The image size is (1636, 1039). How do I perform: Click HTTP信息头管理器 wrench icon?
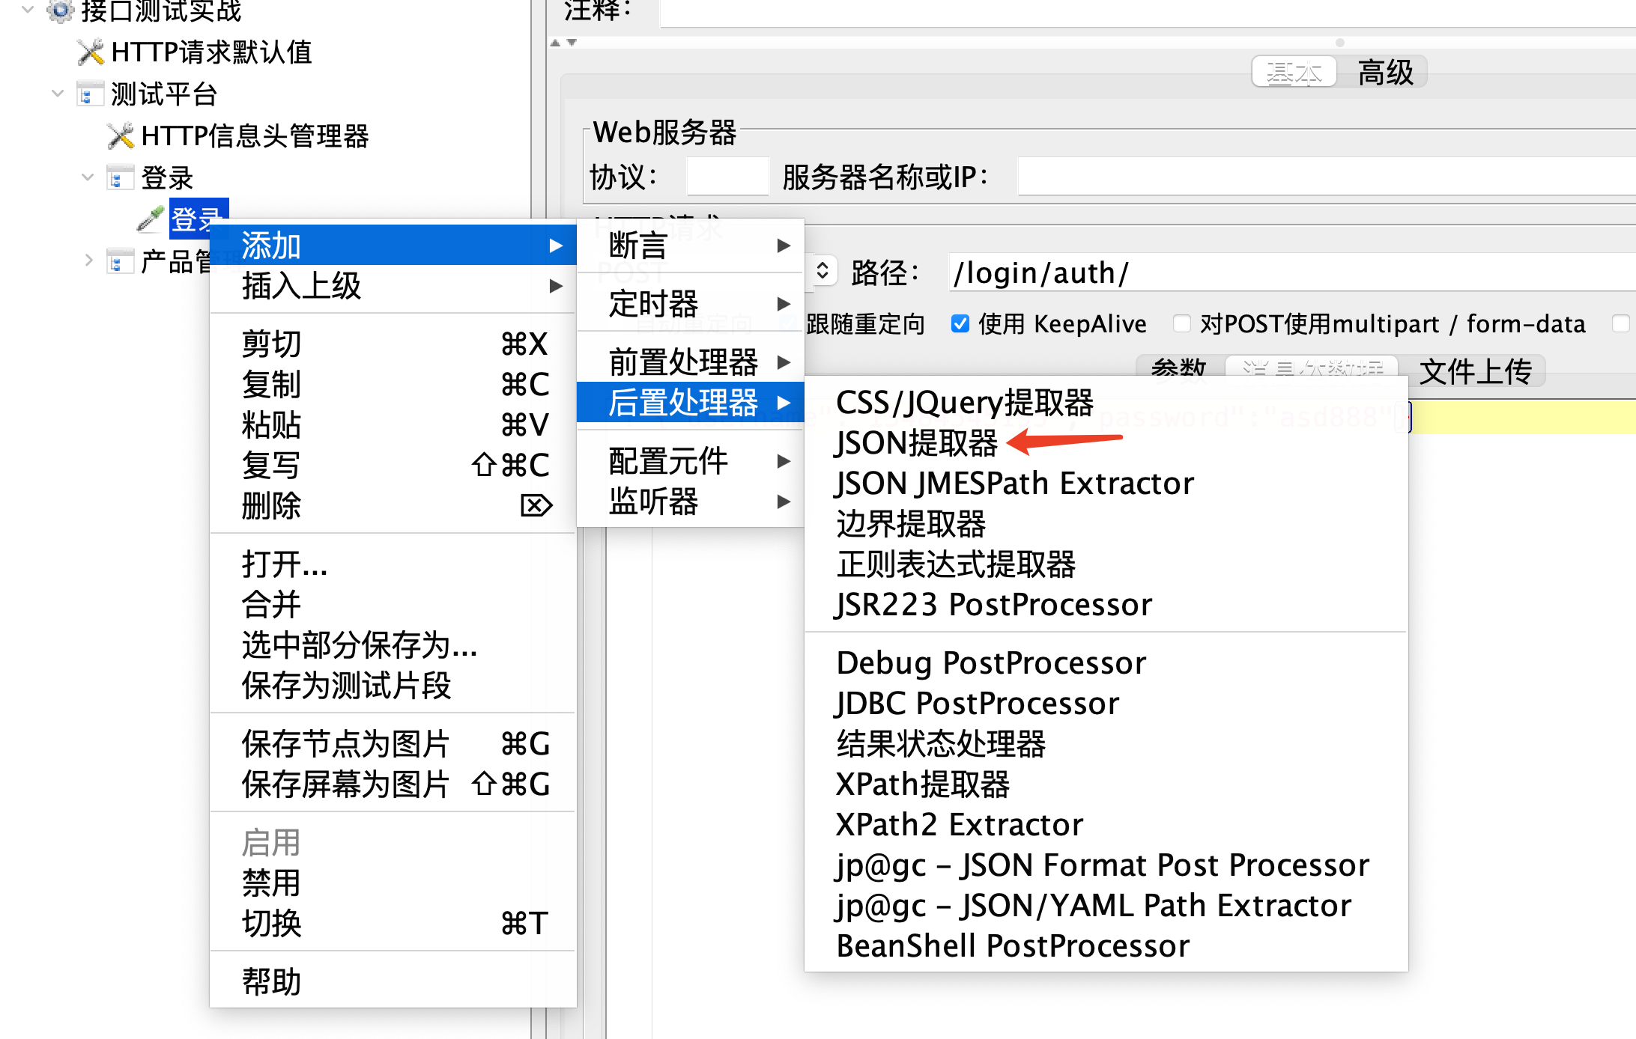[121, 135]
